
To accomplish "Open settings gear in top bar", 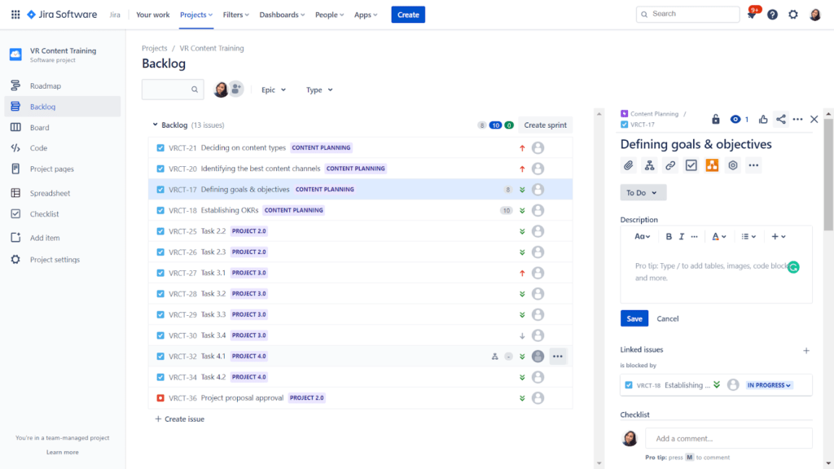I will pos(793,15).
